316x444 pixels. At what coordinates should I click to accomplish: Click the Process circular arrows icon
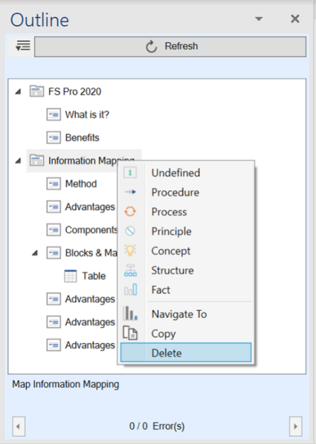[x=130, y=211]
